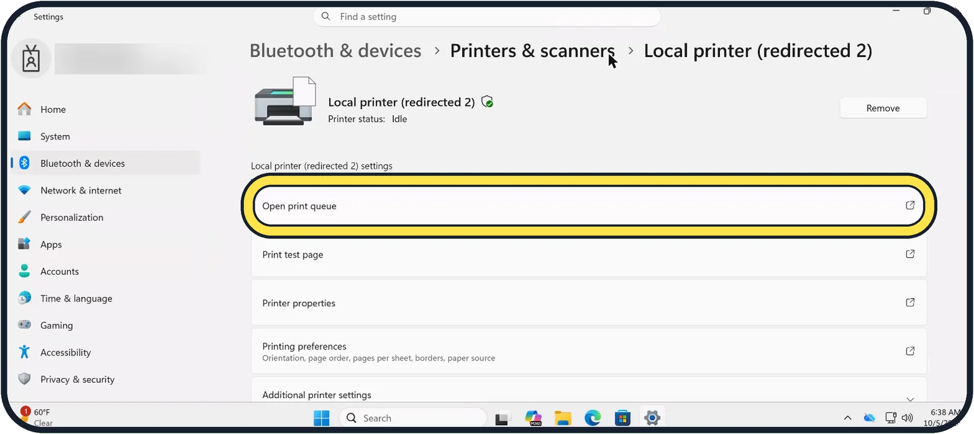
Task: Click the Settings gear on taskbar
Action: point(652,418)
